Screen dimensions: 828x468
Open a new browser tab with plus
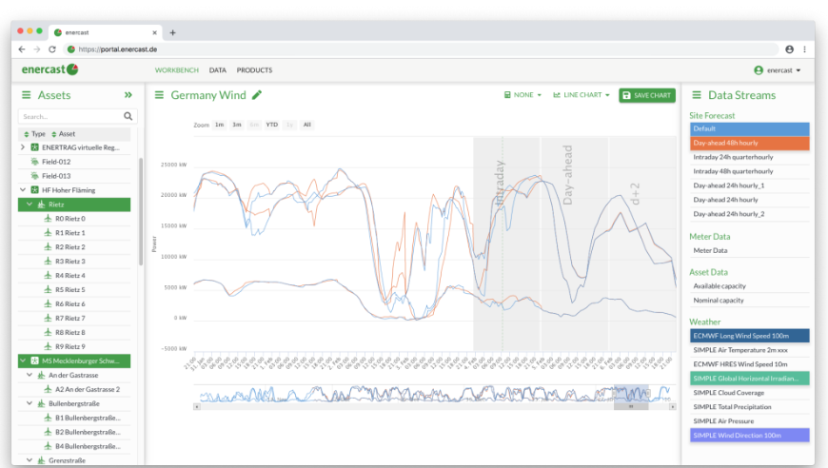[172, 32]
